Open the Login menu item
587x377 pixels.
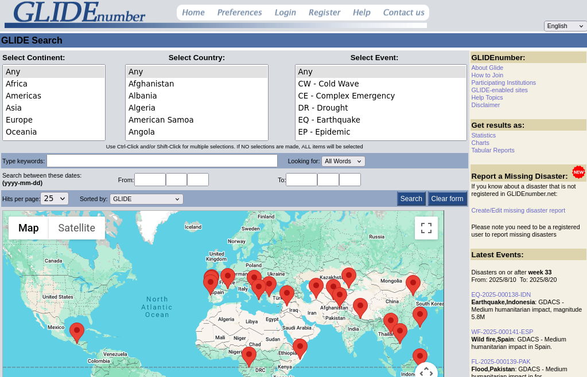285,13
